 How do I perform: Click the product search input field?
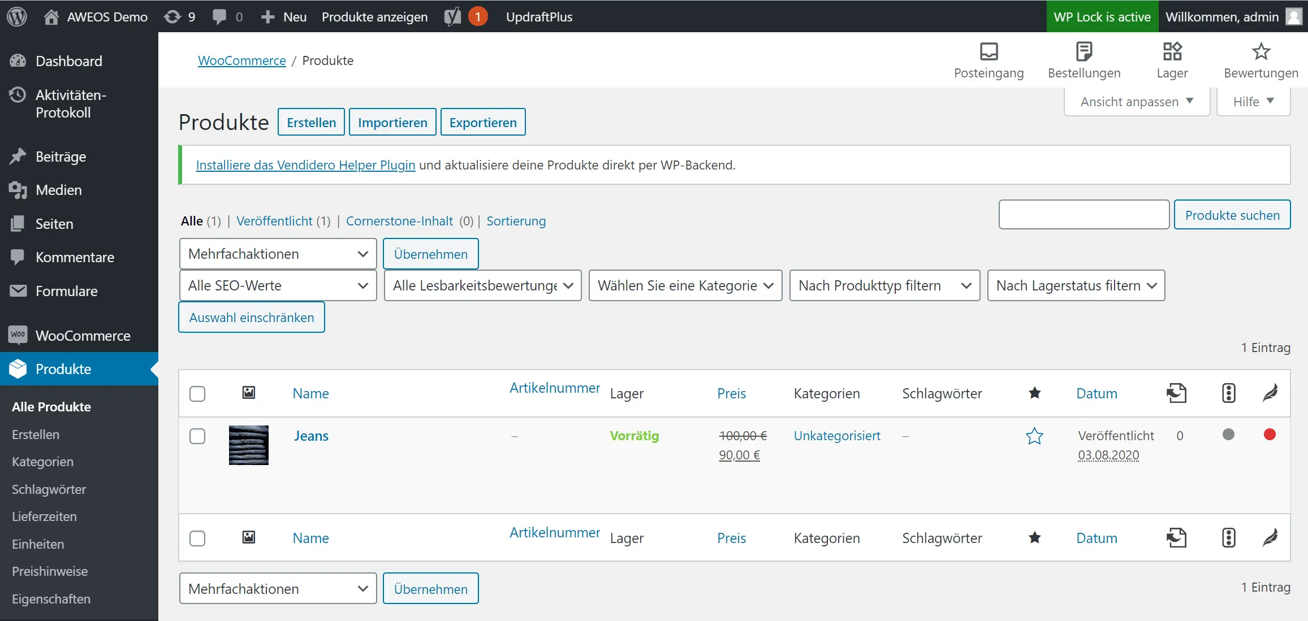tap(1083, 214)
